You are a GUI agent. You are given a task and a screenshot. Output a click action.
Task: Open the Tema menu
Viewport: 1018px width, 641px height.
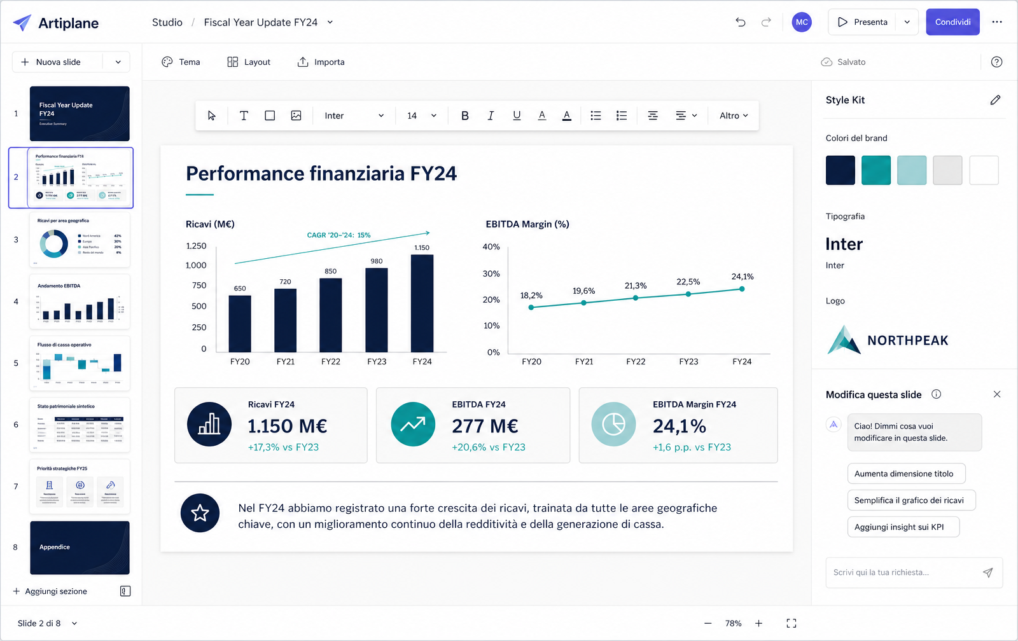(x=181, y=62)
